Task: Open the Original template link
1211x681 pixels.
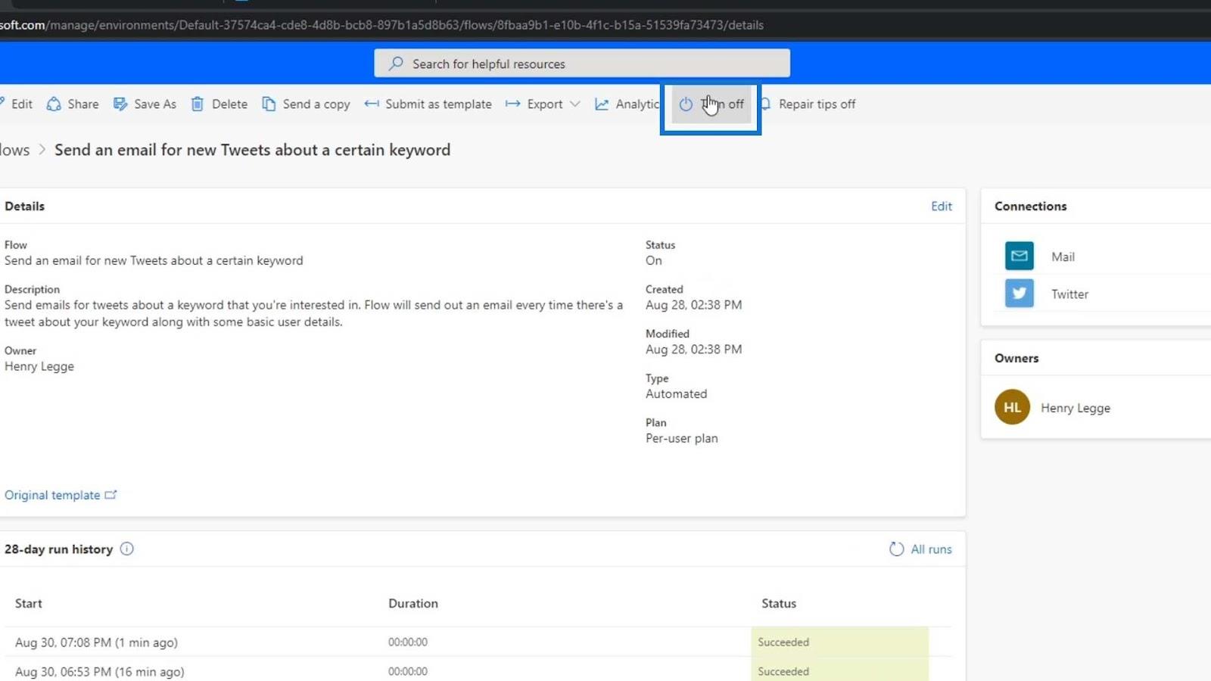Action: click(61, 495)
